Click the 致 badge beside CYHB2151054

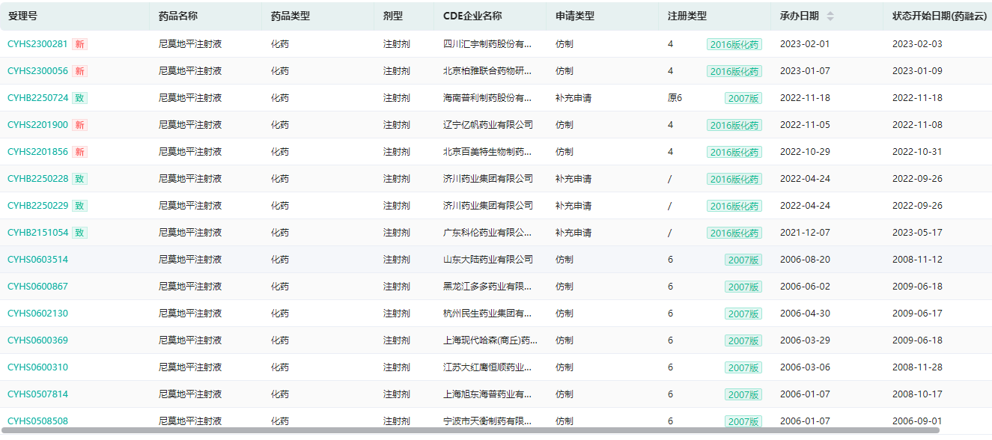click(x=79, y=233)
